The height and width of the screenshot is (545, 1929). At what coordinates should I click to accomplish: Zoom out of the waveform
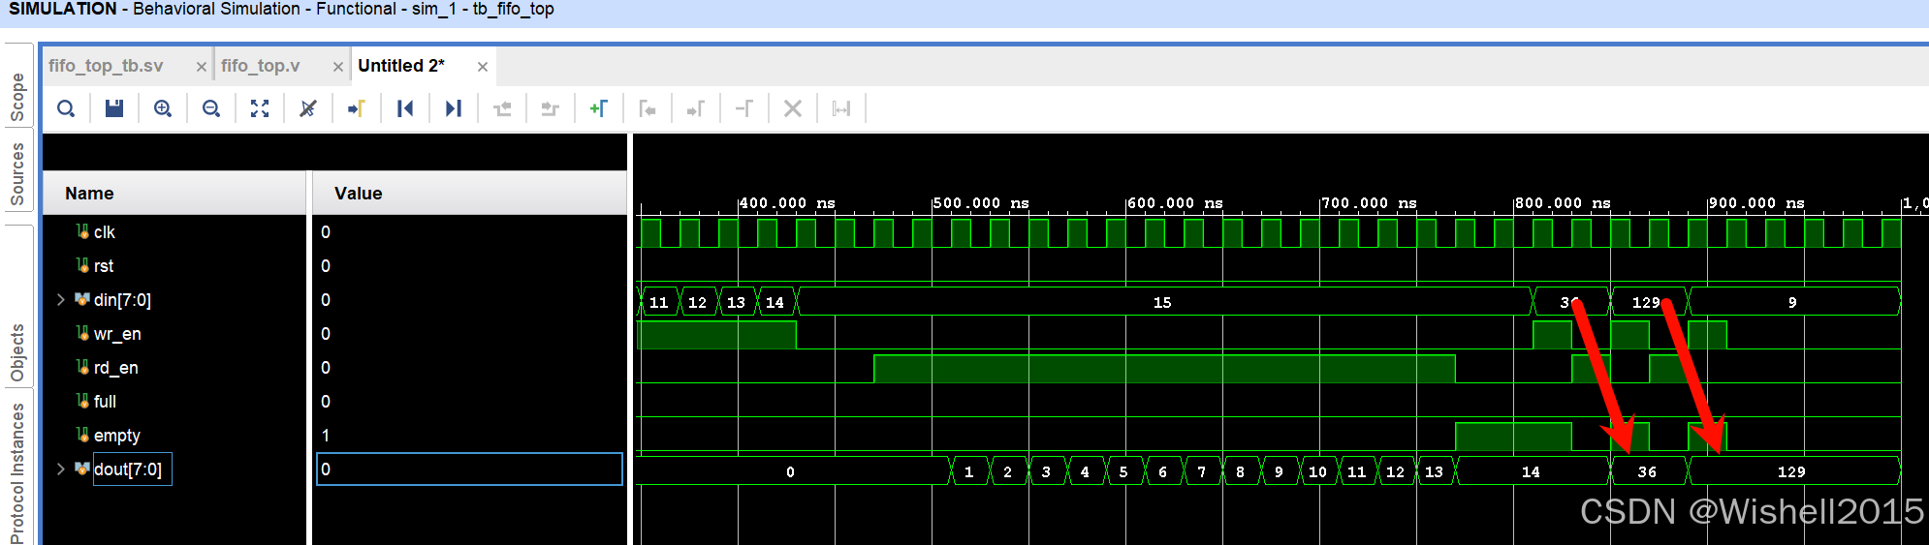[x=211, y=108]
